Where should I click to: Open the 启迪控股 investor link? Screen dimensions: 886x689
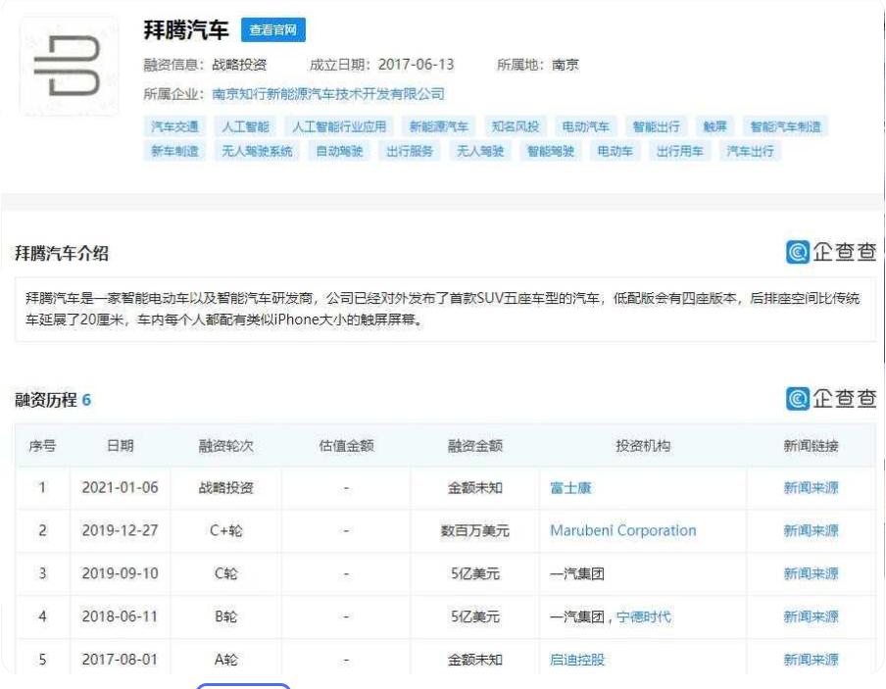point(577,660)
